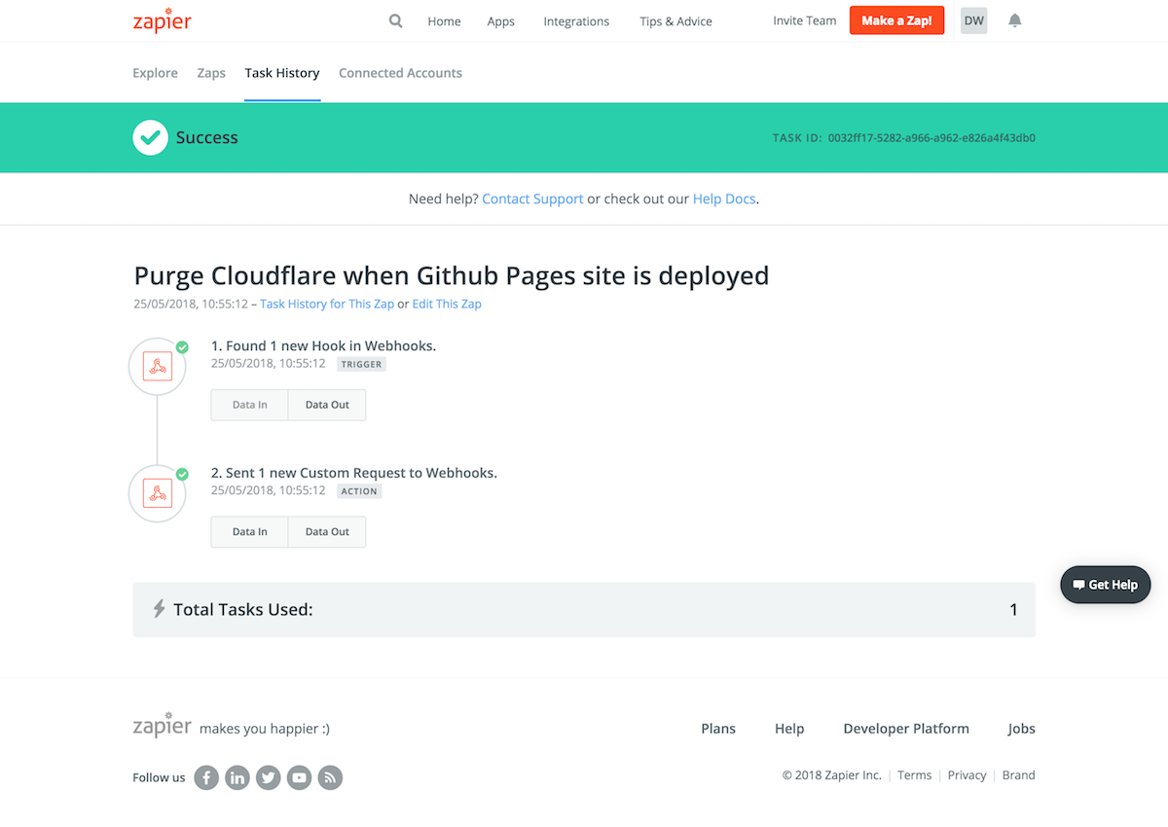The image size is (1168, 827).
Task: Open Terms footer link
Action: click(x=914, y=775)
